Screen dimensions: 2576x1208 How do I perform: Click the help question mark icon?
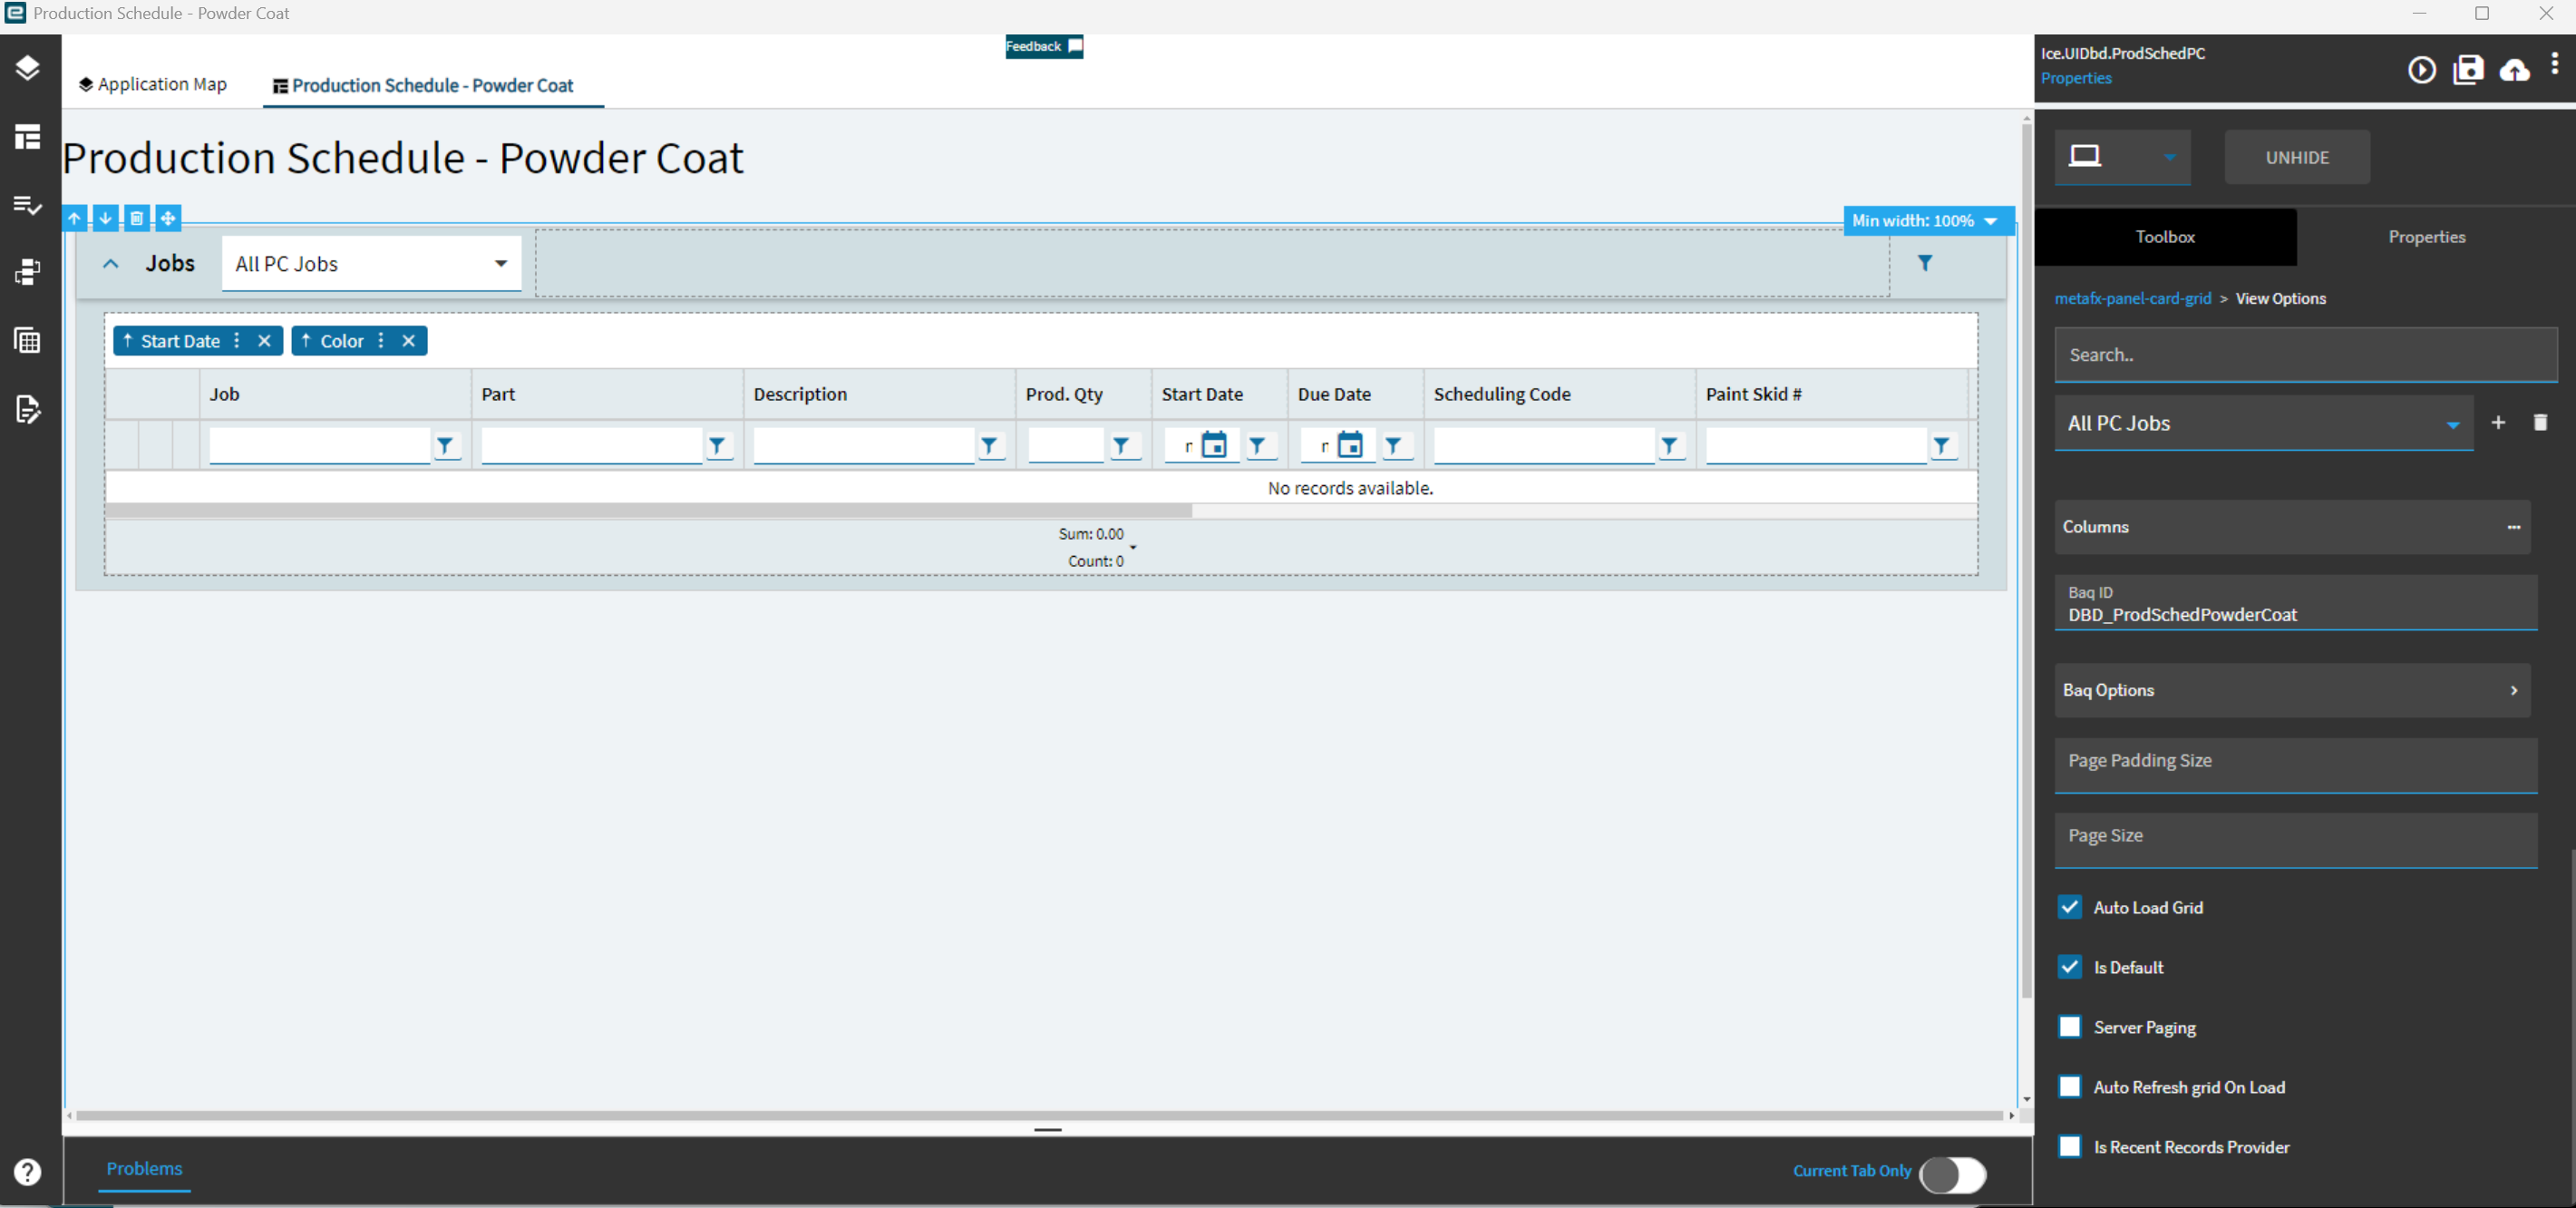[28, 1172]
